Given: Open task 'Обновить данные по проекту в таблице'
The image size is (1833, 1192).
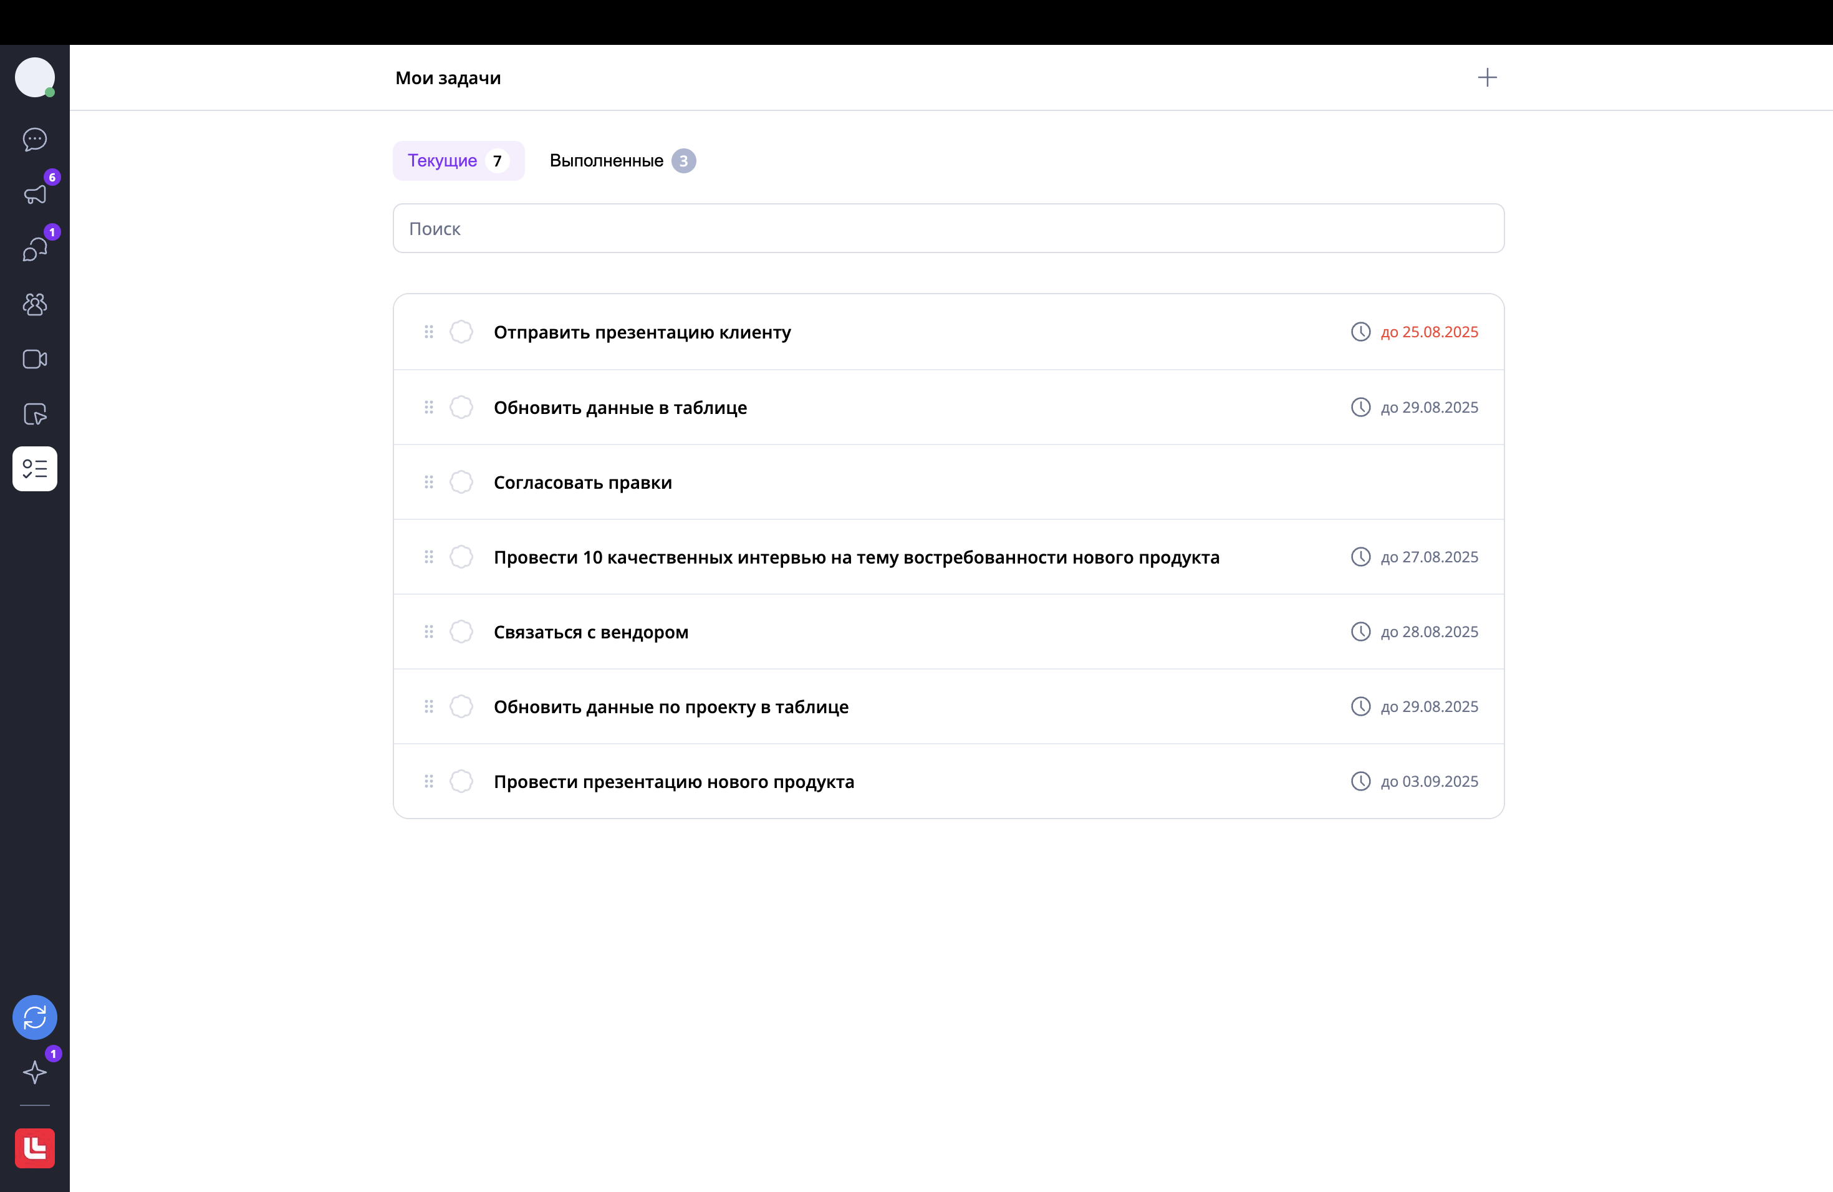Looking at the screenshot, I should pos(671,707).
